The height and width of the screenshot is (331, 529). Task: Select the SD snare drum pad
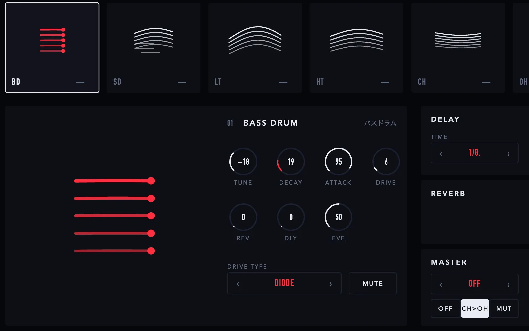click(x=153, y=48)
